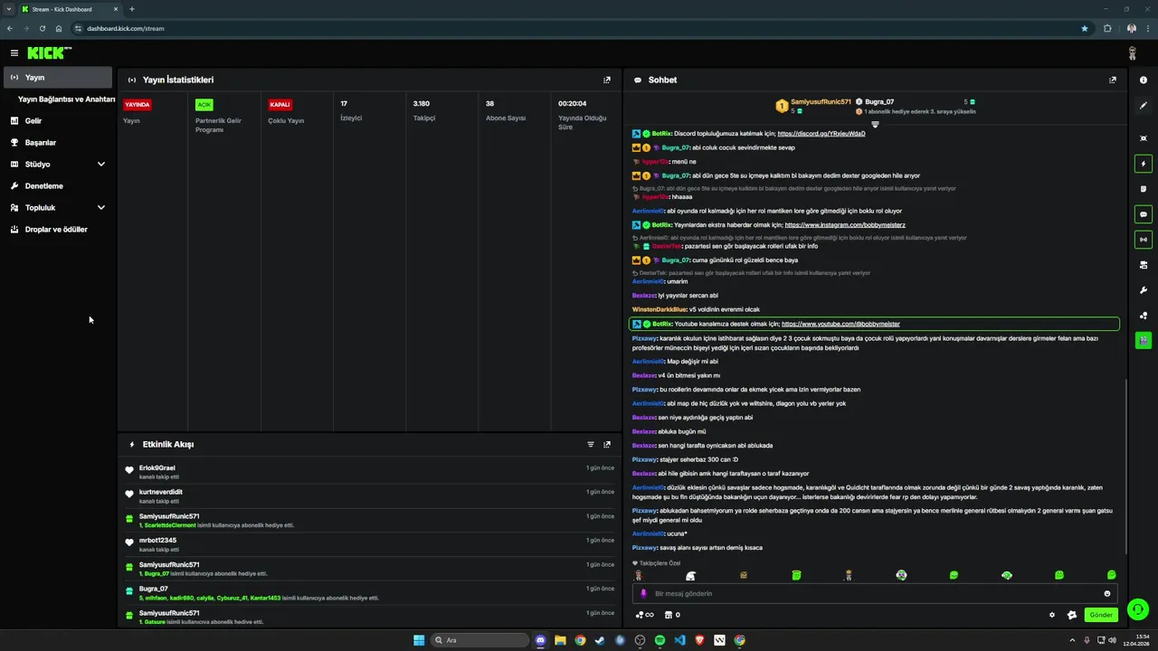Open the Etkinlik Akışı filter options
This screenshot has width=1158, height=651.
click(591, 445)
